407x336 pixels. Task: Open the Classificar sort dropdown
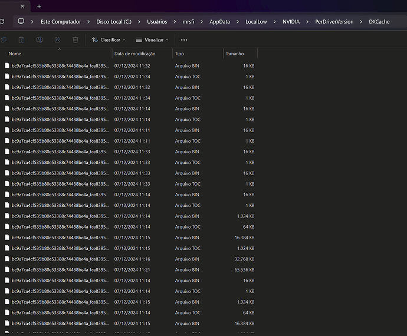point(109,39)
